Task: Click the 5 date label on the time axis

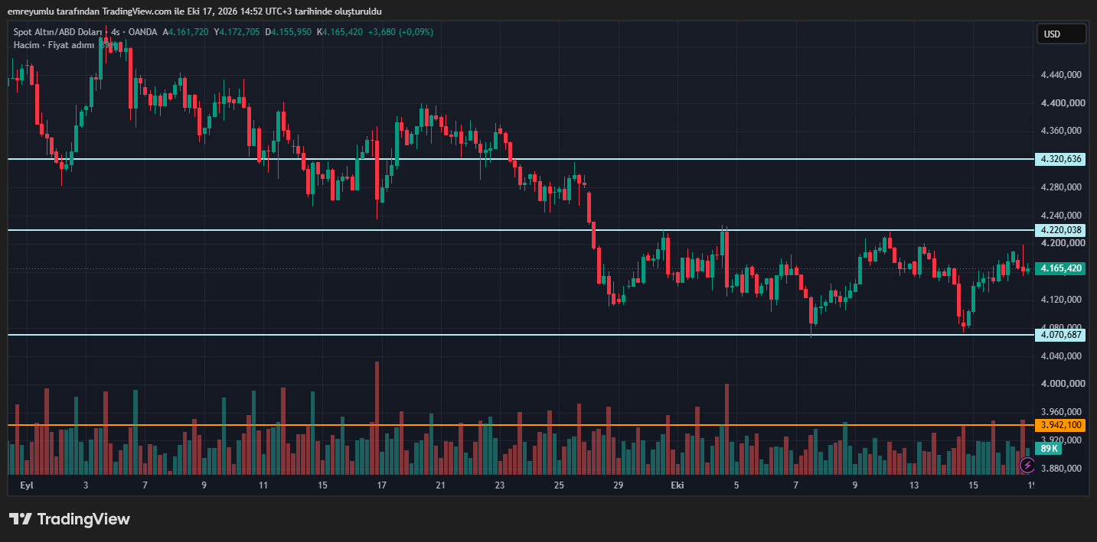Action: coord(736,485)
